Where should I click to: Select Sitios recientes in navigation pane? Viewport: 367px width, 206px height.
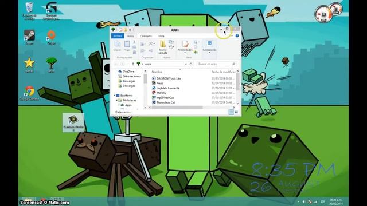[x=130, y=76]
